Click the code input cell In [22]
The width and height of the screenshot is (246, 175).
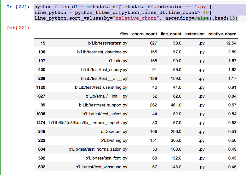(139, 12)
